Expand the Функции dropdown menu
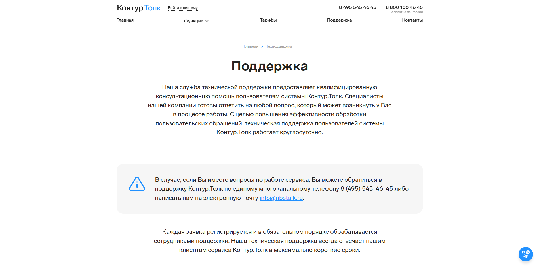Viewport: 539px width, 266px height. (196, 21)
